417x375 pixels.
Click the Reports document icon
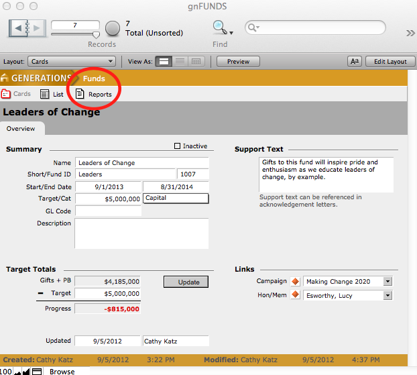[x=80, y=94]
